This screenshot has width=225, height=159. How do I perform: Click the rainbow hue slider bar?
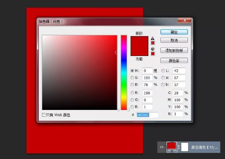[x=124, y=72]
